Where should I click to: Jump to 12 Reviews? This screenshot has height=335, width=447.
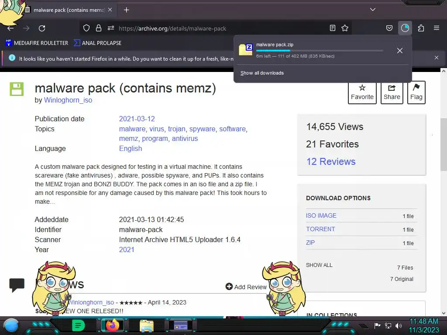tap(331, 161)
